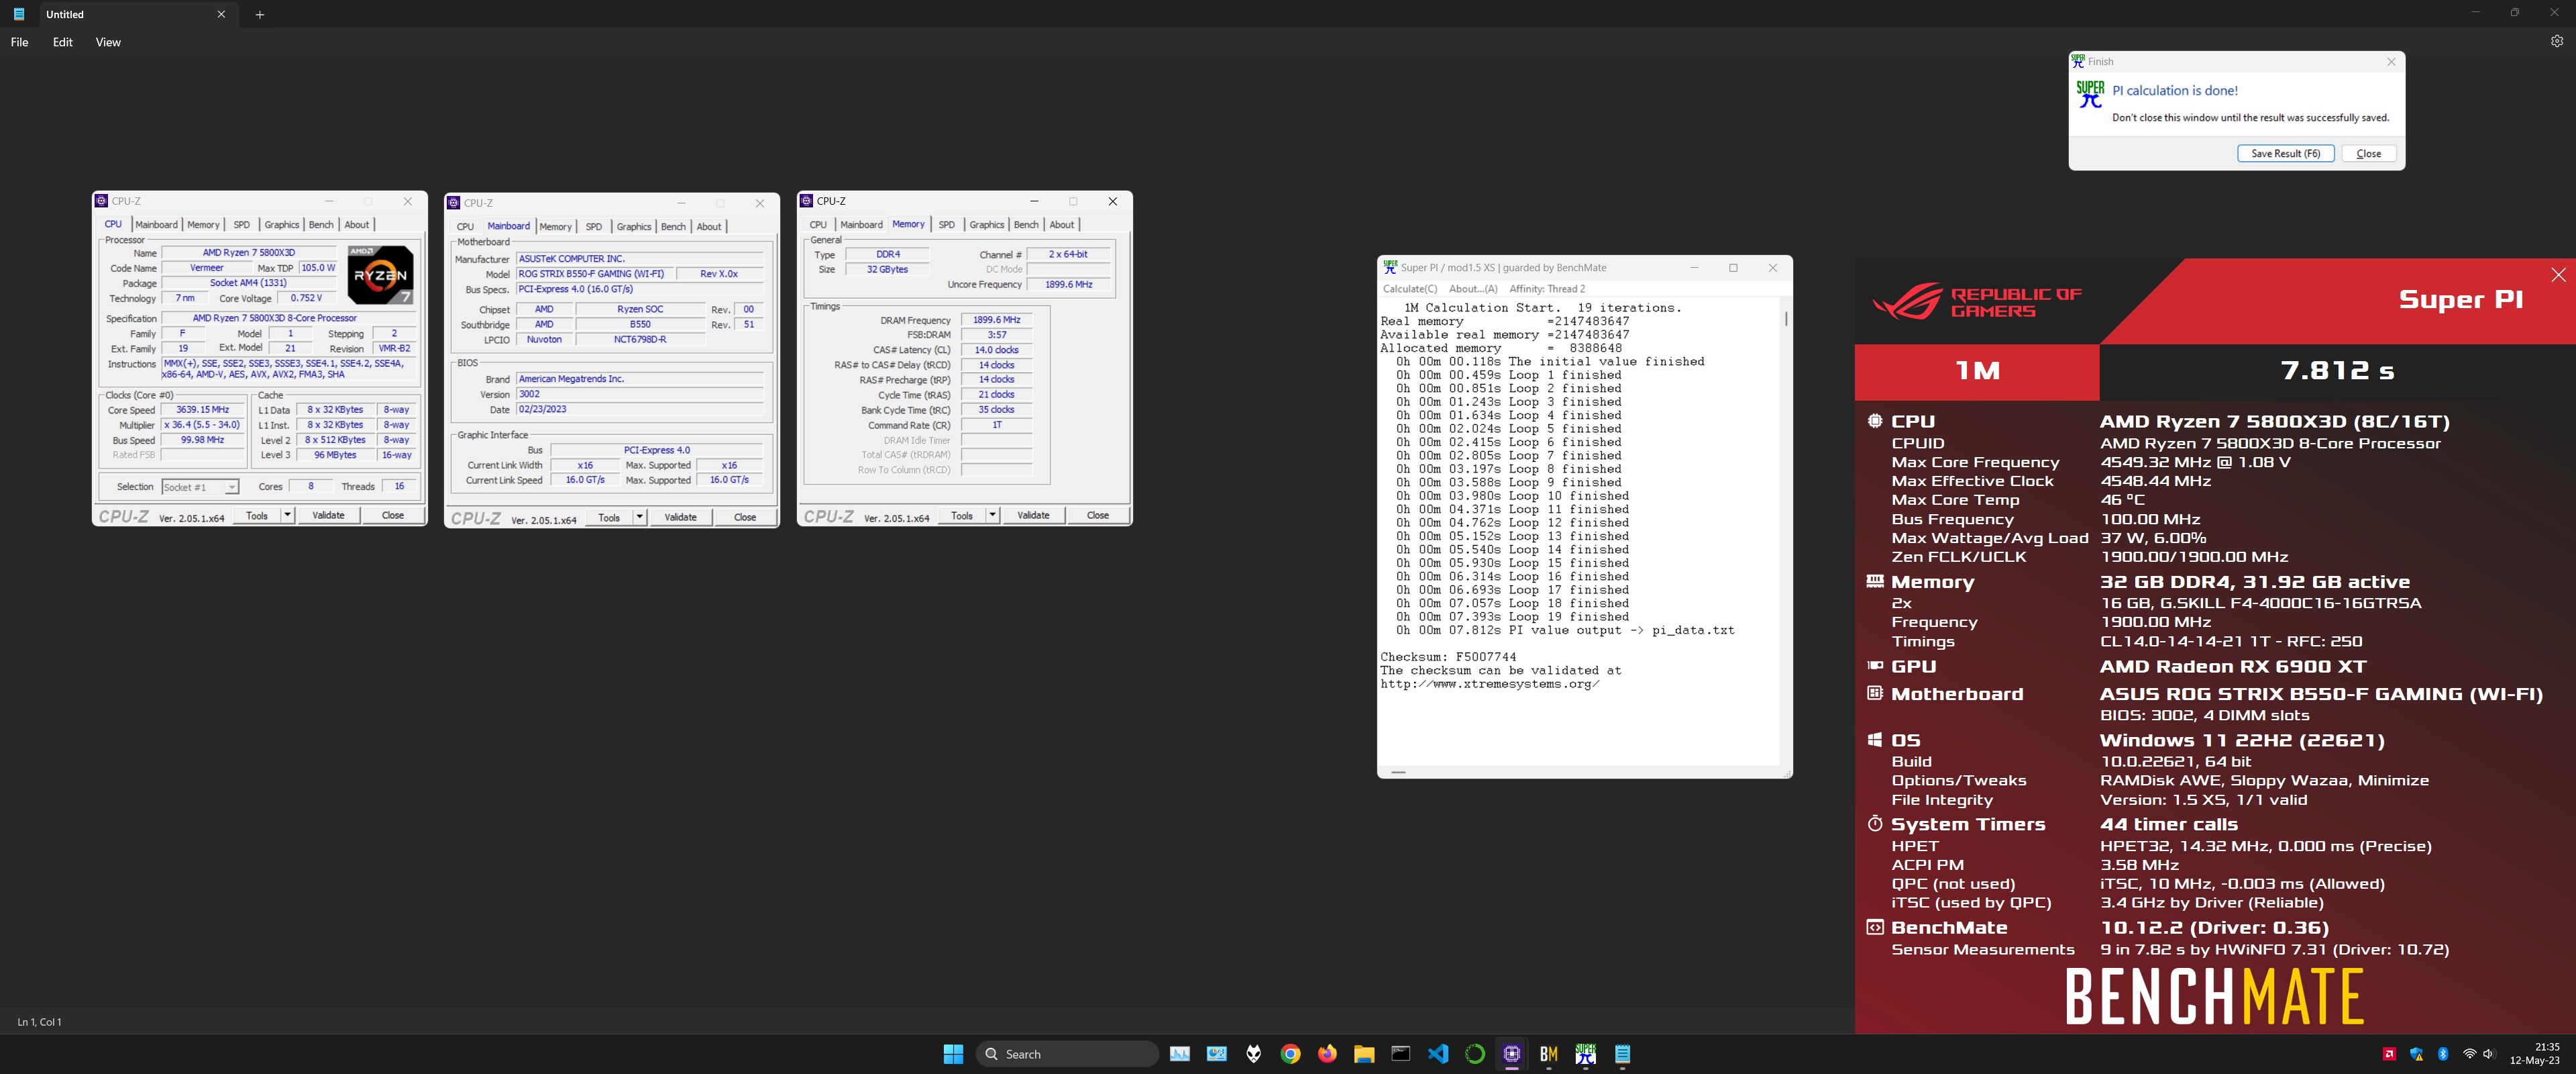Viewport: 2576px width, 1074px height.
Task: Click Core Speed value 3639.15 MHz
Action: click(202, 409)
